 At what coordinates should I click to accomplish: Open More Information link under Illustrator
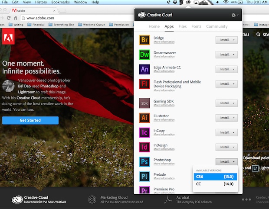[x=164, y=120]
